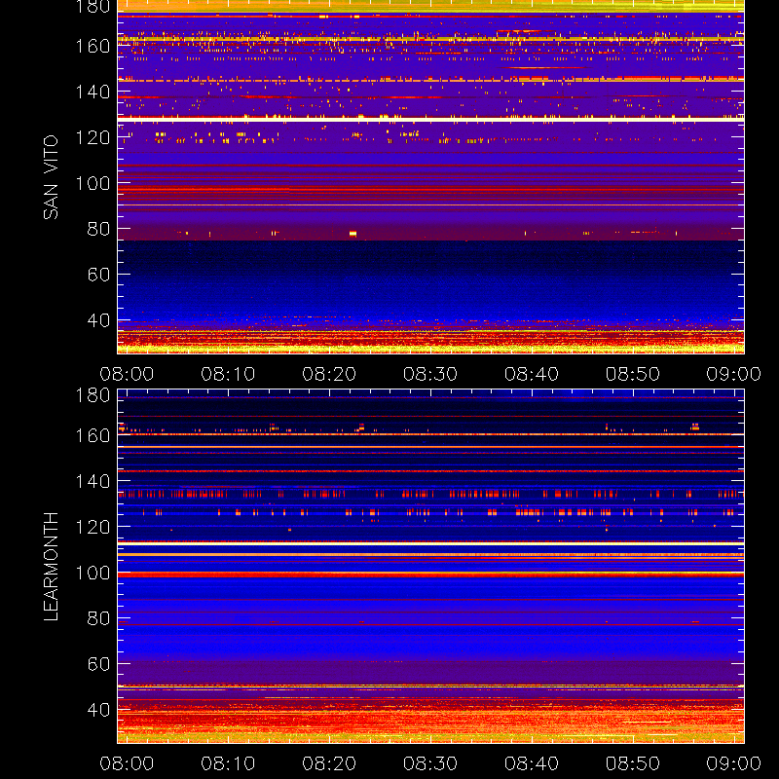Viewport: 779px width, 779px height.
Task: Select the 60 tick label on San Vito axis
Action: click(98, 275)
